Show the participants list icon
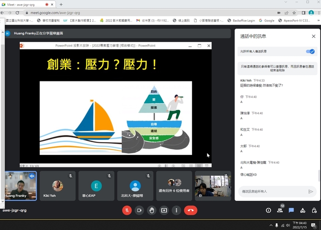Screen dimensions: 321x230 coord(280,210)
